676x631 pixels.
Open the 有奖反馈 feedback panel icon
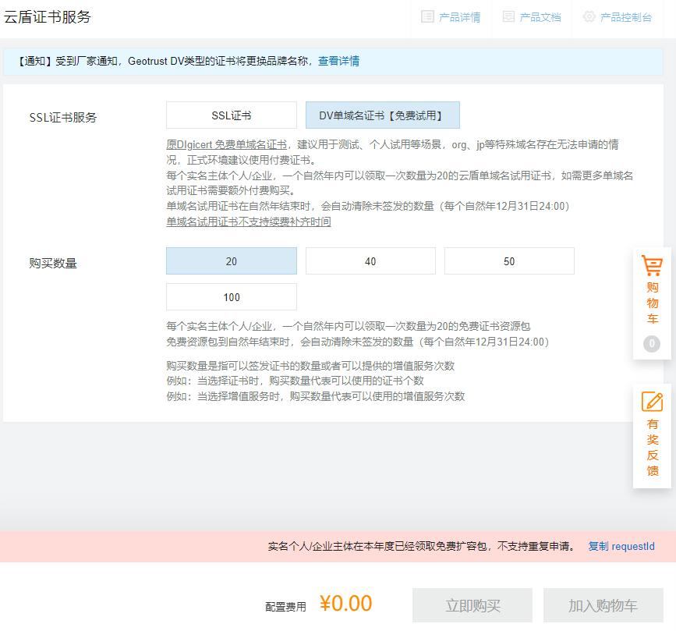click(653, 437)
